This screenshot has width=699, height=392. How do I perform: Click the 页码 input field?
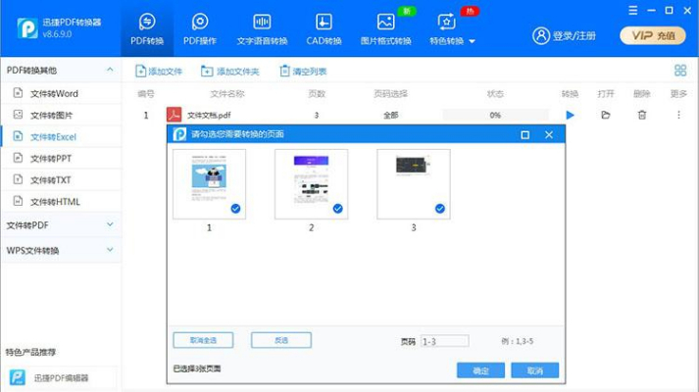(444, 342)
